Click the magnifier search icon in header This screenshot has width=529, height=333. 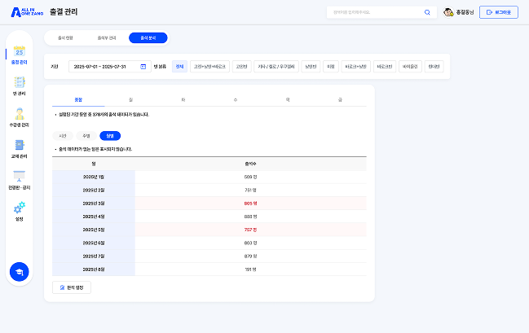point(427,12)
